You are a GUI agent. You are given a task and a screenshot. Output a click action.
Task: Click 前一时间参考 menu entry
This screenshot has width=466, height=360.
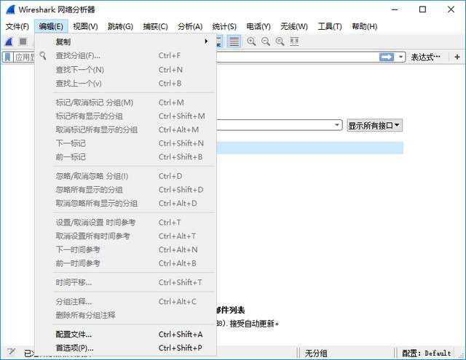pos(125,263)
